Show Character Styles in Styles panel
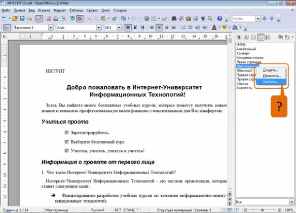The width and height of the screenshot is (296, 213). [246, 37]
